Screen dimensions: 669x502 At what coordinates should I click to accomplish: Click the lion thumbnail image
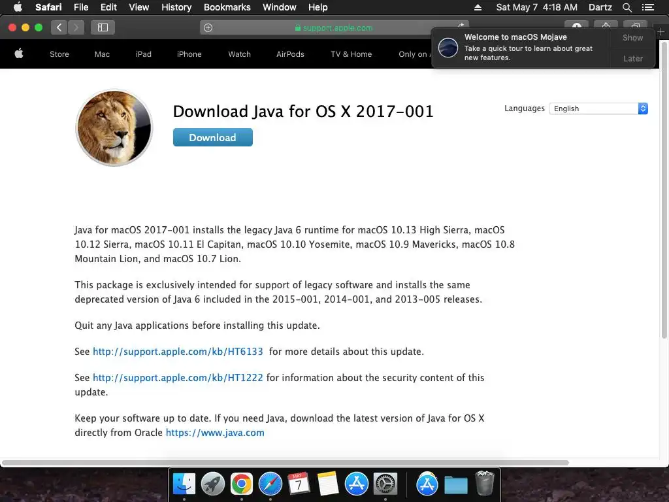click(x=114, y=127)
